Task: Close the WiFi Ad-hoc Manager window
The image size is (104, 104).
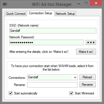Action: tap(96, 3)
